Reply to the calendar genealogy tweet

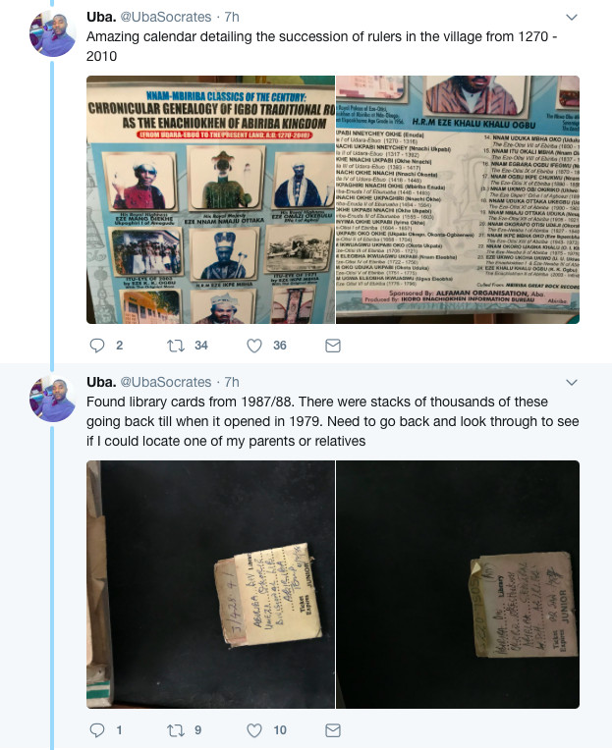(x=97, y=346)
